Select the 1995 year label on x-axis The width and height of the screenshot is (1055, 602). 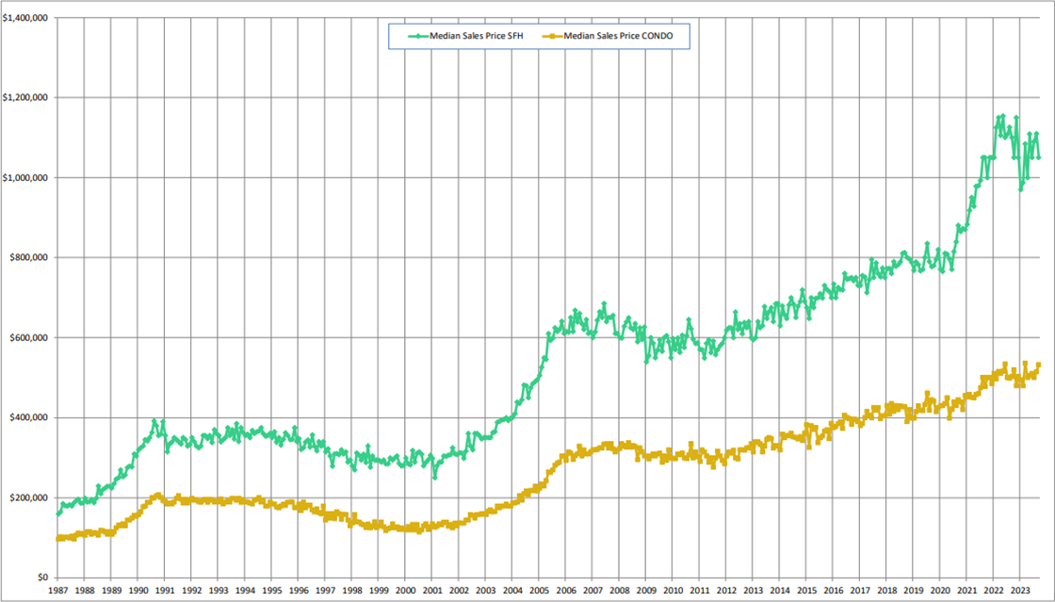[270, 592]
